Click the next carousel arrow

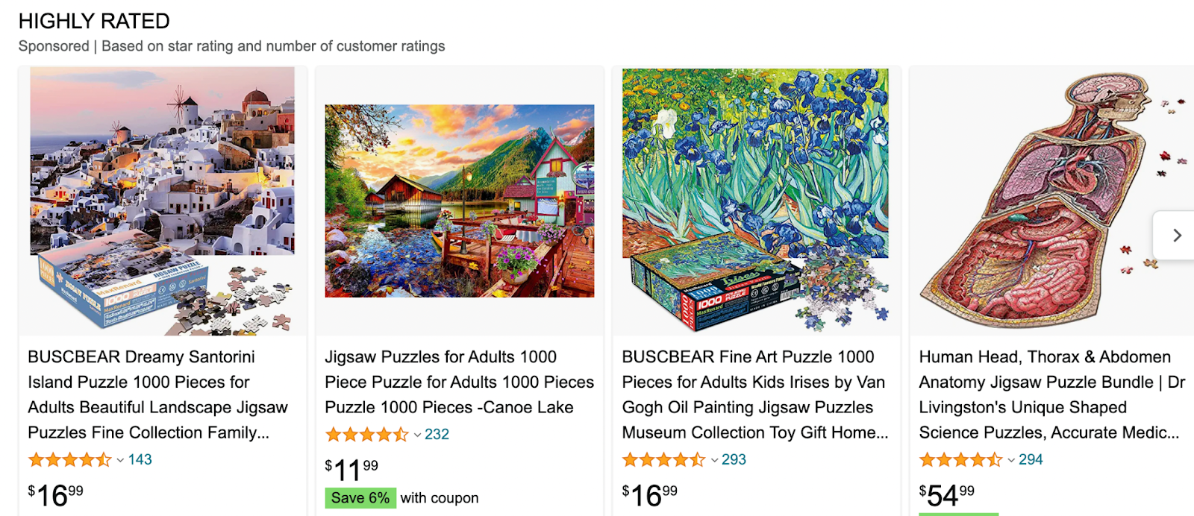(x=1176, y=236)
